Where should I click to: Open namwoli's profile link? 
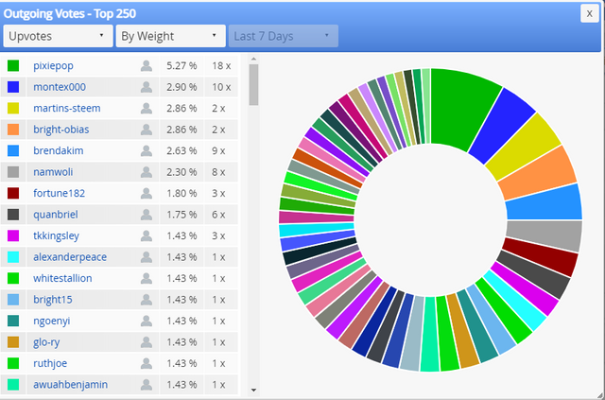pyautogui.click(x=53, y=172)
